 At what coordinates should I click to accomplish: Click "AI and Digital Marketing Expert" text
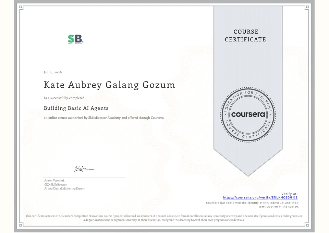[64, 188]
